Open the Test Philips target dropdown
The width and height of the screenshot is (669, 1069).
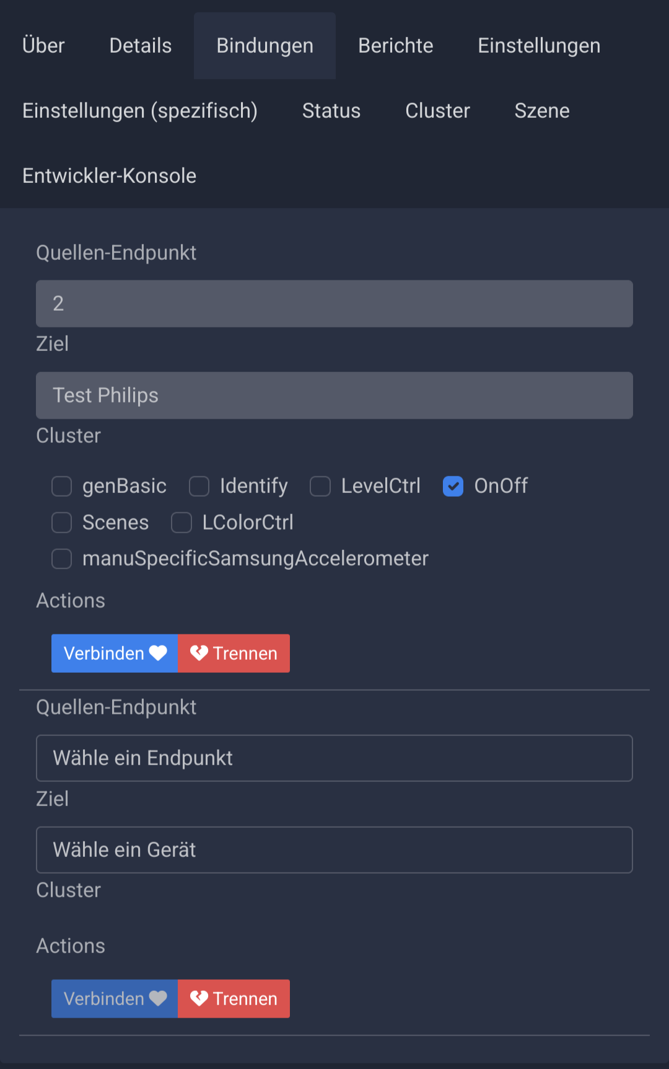pyautogui.click(x=334, y=396)
